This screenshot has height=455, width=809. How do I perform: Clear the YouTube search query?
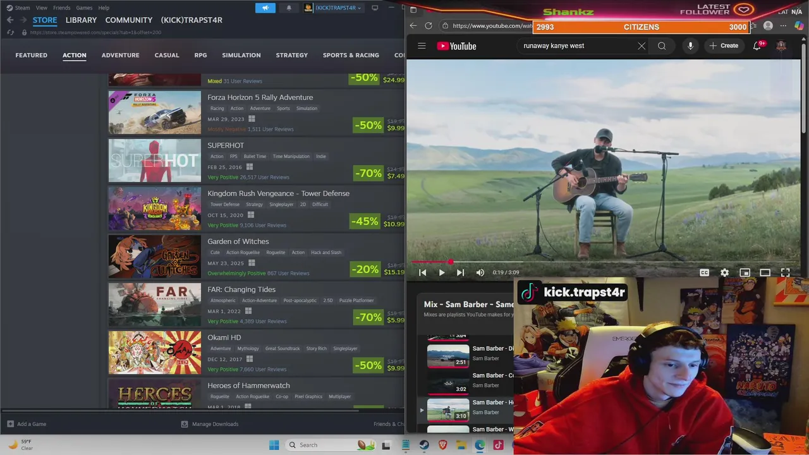[x=642, y=45]
